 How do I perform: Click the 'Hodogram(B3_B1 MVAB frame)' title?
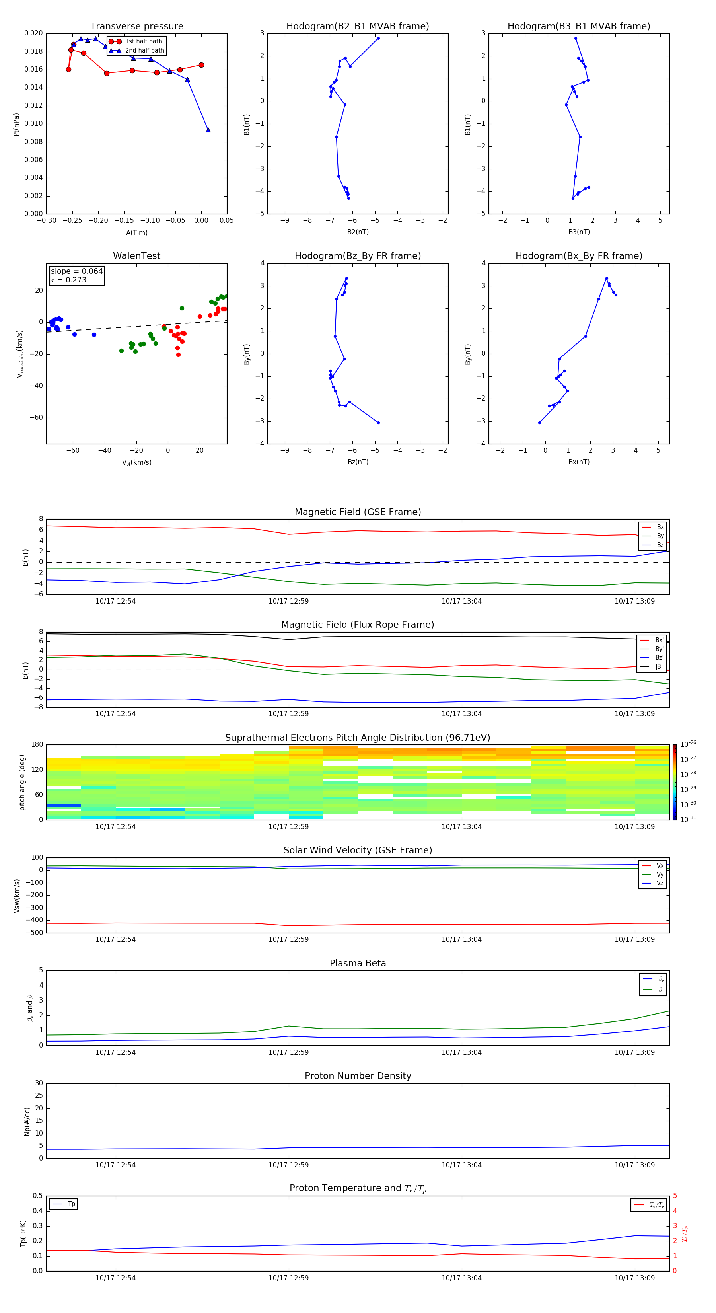(x=579, y=26)
